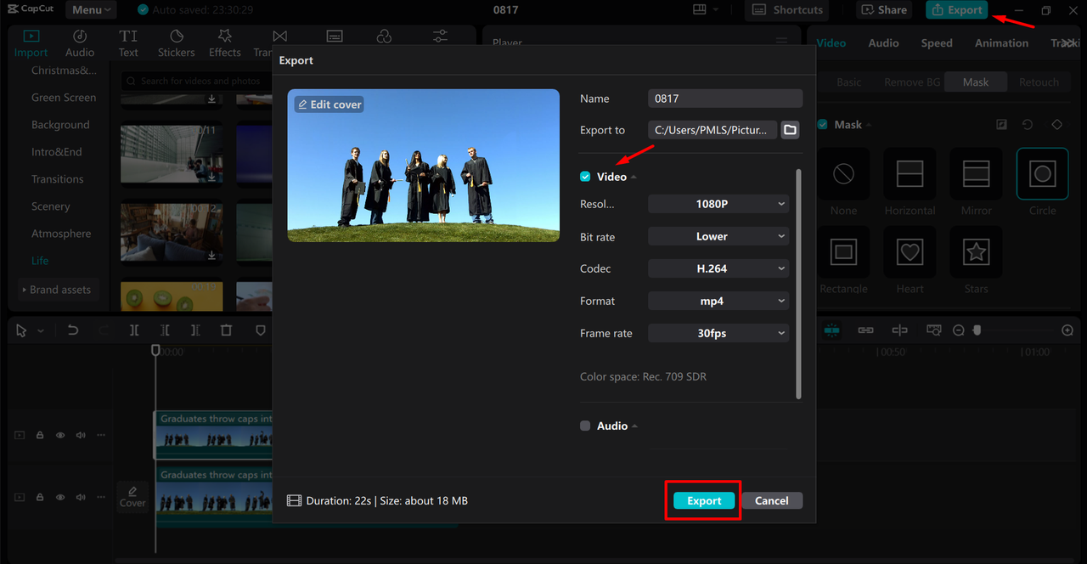Switch to the Audio tab in inspector
This screenshot has width=1087, height=564.
click(883, 42)
